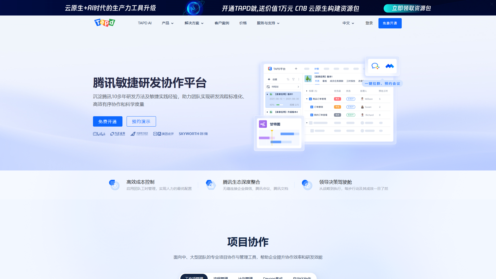This screenshot has width=496, height=279.
Task: Click the bilibili customer logo
Action: click(99, 134)
